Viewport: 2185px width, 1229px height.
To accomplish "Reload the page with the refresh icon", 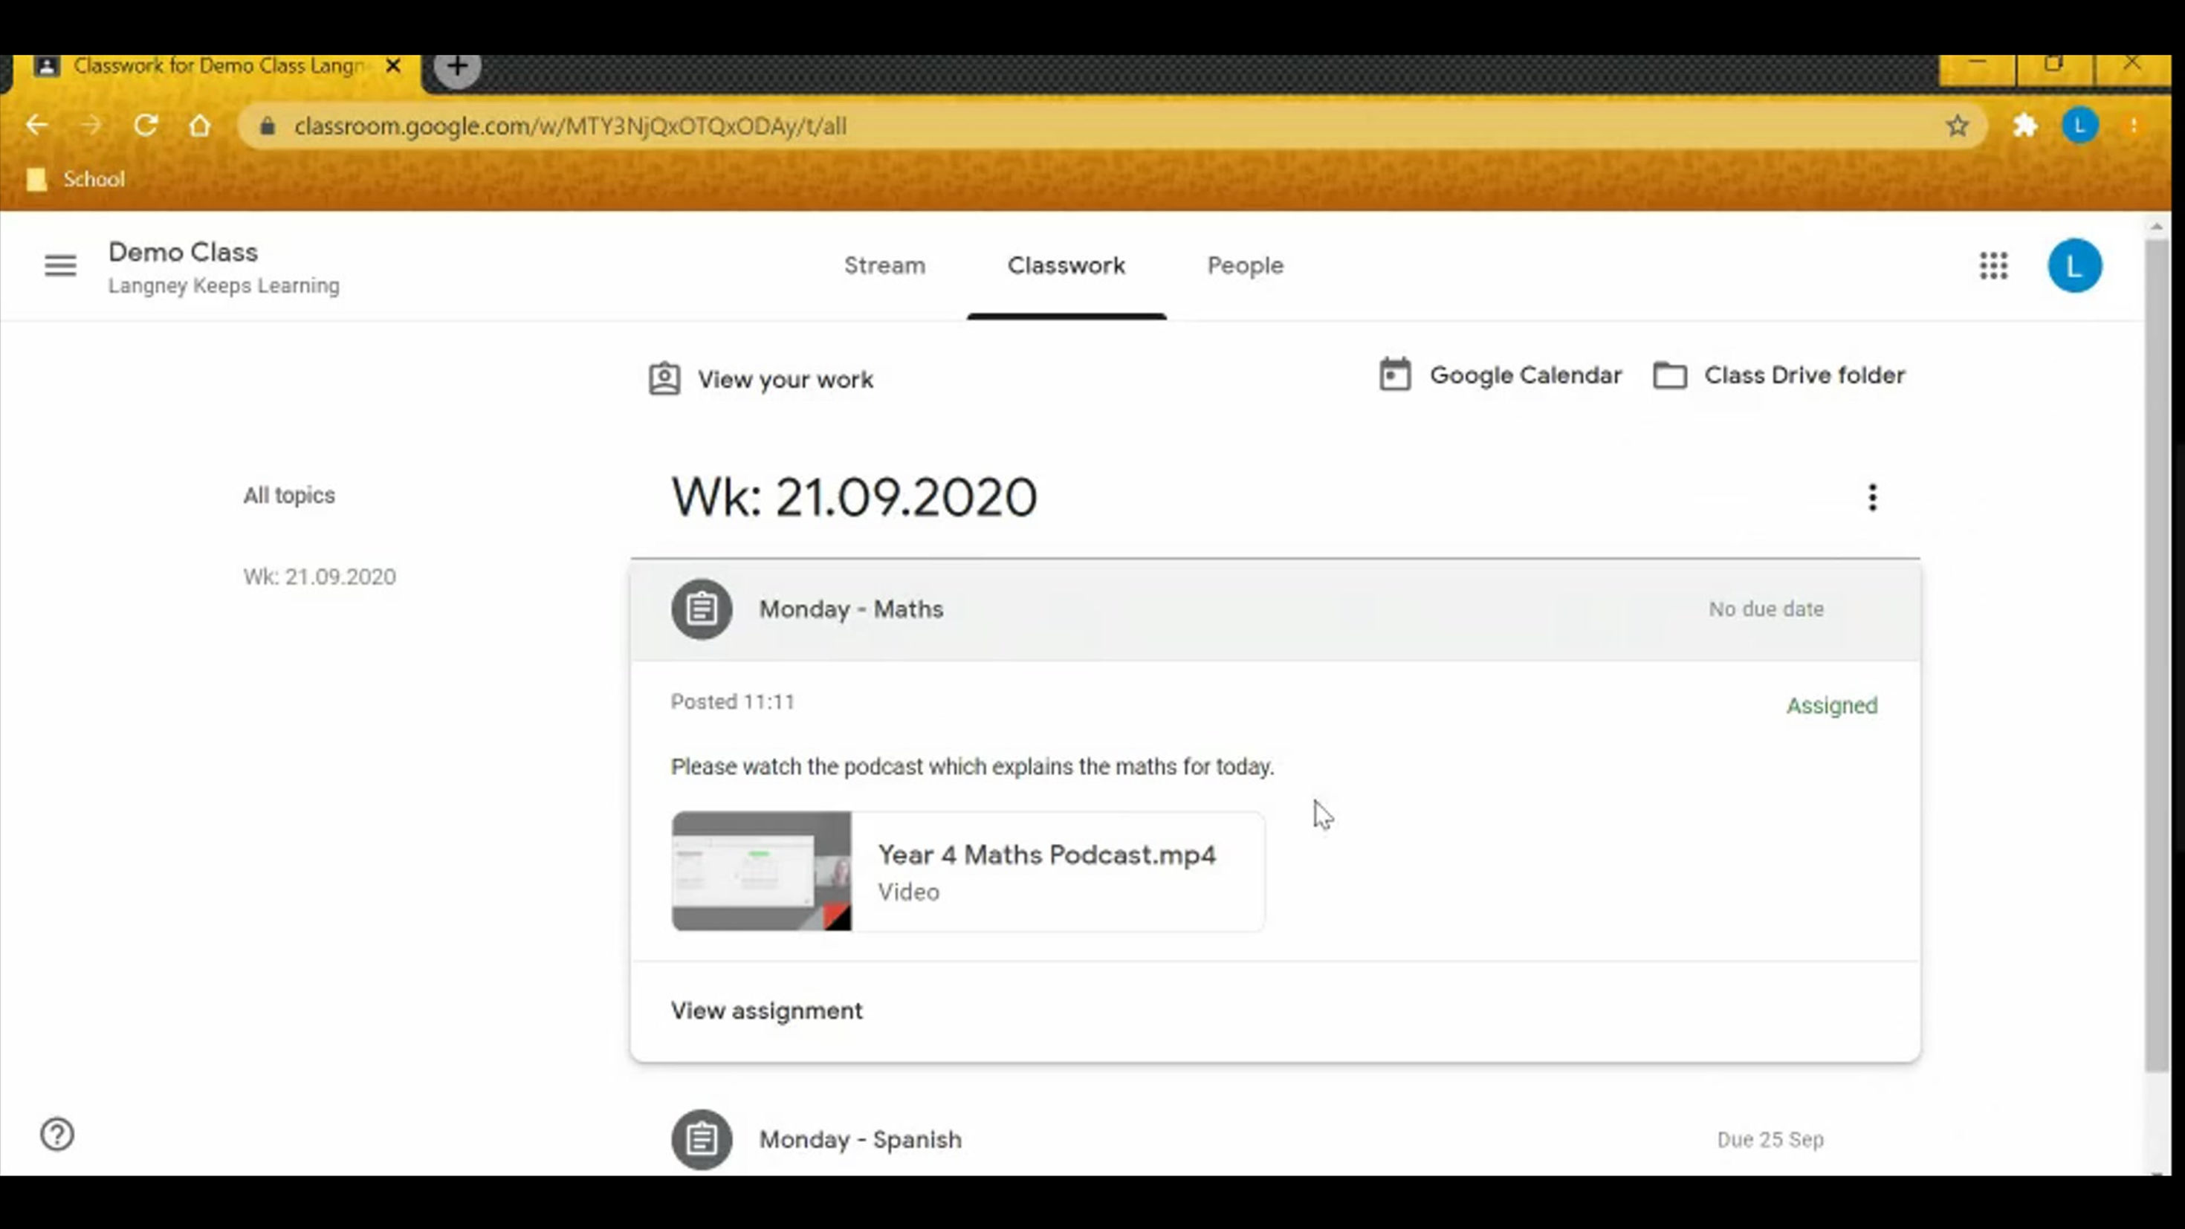I will (x=146, y=126).
